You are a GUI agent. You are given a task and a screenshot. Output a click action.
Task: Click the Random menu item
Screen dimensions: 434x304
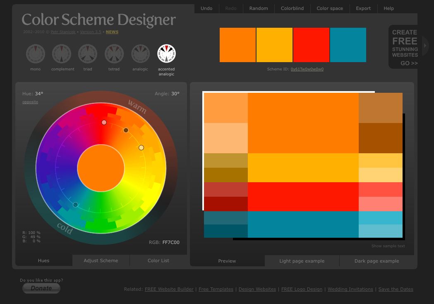[x=259, y=8]
